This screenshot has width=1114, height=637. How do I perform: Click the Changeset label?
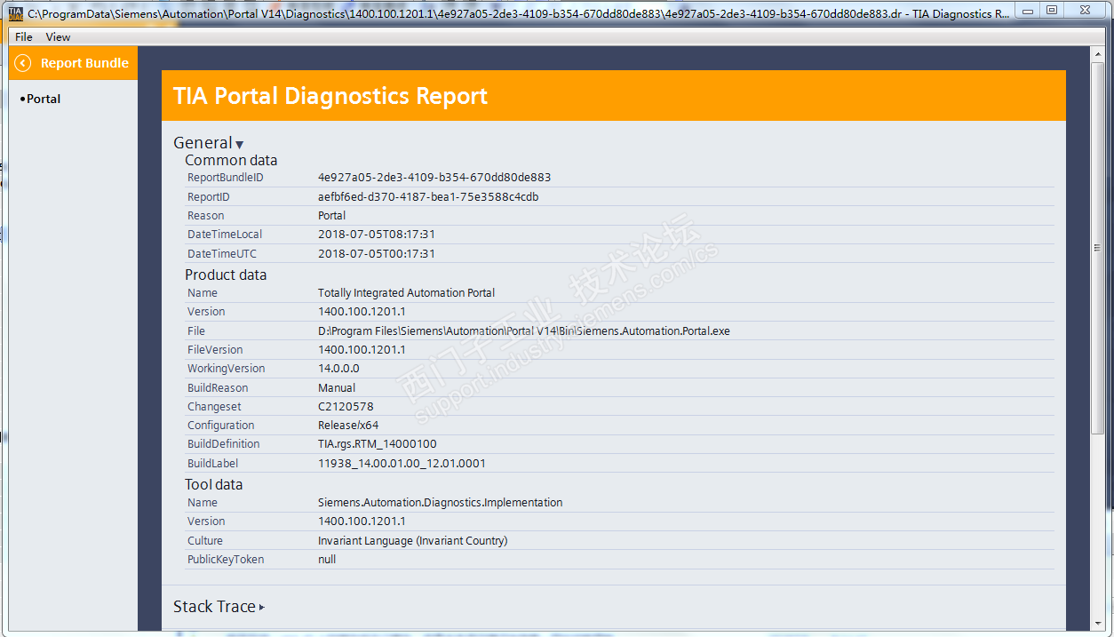pos(214,407)
